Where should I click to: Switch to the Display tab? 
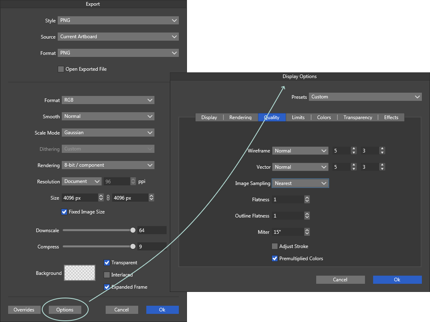[x=209, y=117]
